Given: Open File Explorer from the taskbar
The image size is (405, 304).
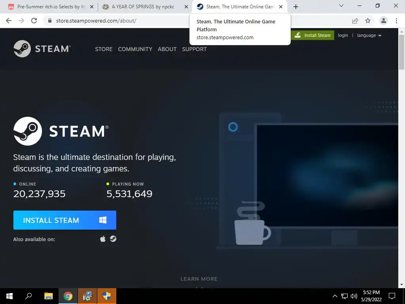Looking at the screenshot, I should point(48,296).
